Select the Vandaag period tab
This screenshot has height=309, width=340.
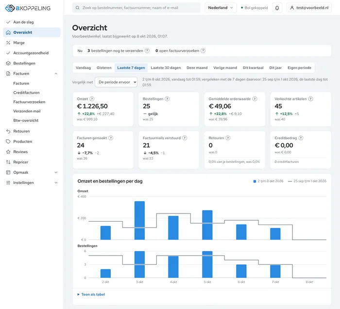pos(83,68)
